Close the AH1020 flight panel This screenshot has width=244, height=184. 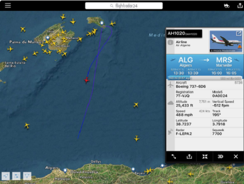click(x=236, y=157)
